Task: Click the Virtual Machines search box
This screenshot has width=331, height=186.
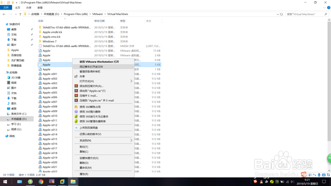Action: pyautogui.click(x=307, y=14)
